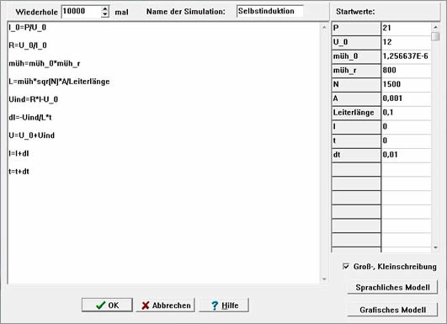Edit the value 0 for t
Screen dimensions: 447x324
click(x=407, y=141)
